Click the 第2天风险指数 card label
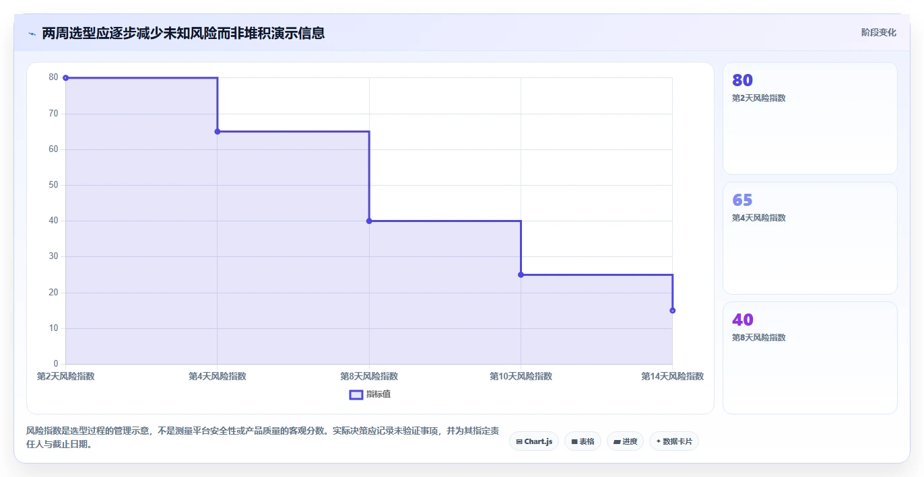The width and height of the screenshot is (924, 477). [758, 98]
